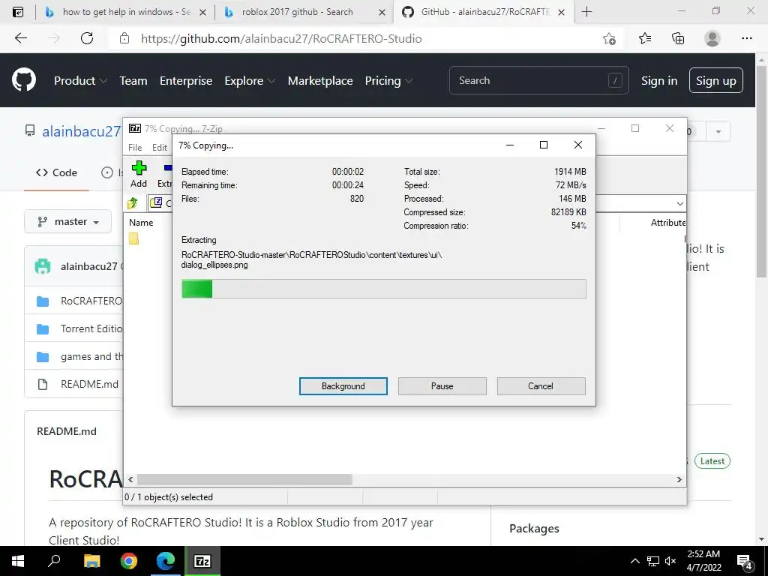Viewport: 768px width, 576px height.
Task: Open the File menu in 7-Zip
Action: click(135, 148)
